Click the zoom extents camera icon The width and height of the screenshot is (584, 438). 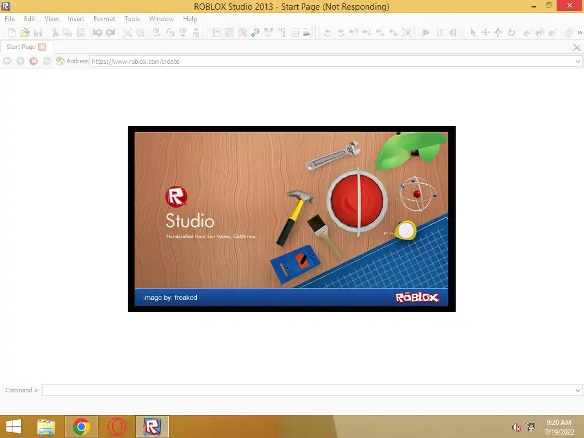click(x=407, y=33)
